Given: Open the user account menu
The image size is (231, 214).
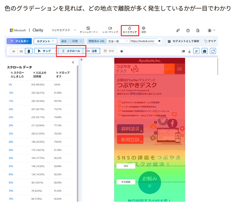Looking at the screenshot, I should [x=211, y=30].
